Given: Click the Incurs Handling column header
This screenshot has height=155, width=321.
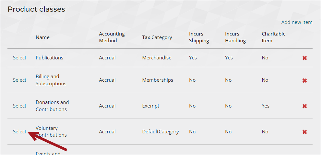Looking at the screenshot, I should tap(235, 37).
